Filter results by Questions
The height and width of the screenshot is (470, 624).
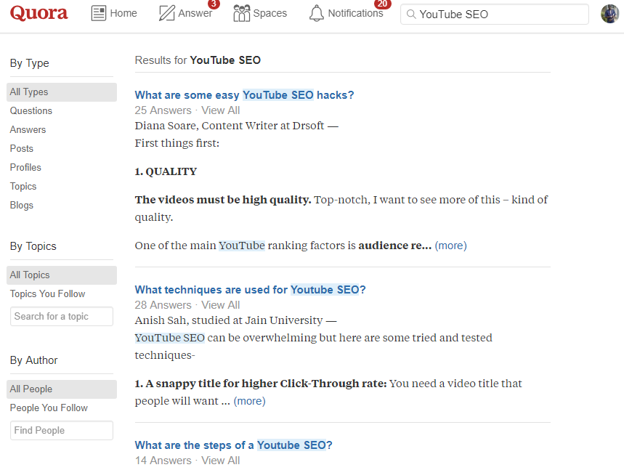coord(31,110)
